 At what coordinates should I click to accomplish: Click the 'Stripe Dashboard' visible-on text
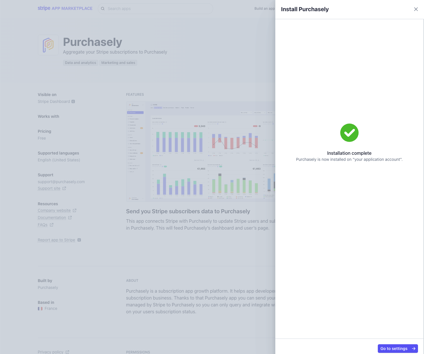pos(54,101)
